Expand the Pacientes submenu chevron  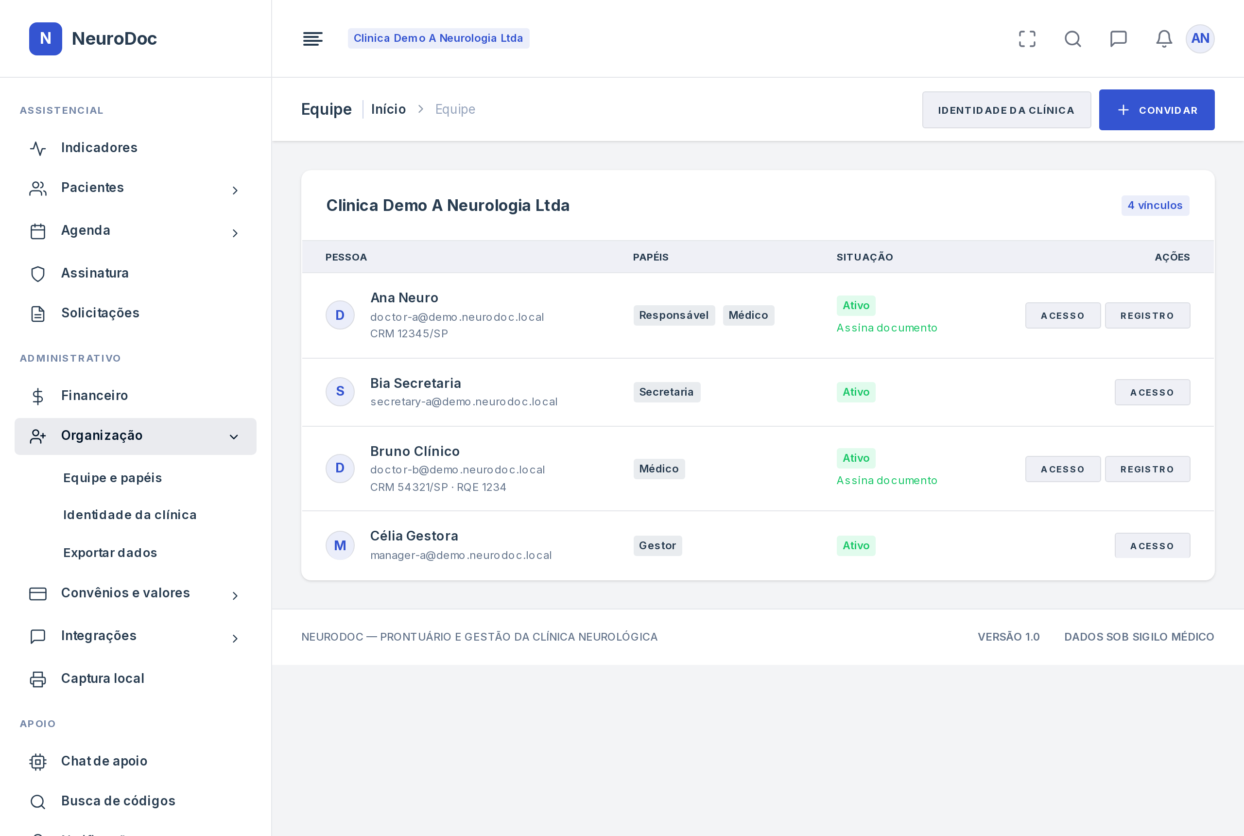pyautogui.click(x=235, y=191)
